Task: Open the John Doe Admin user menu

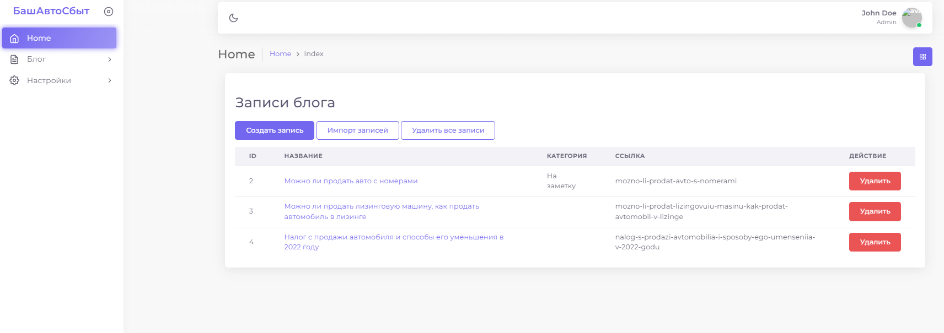Action: point(879,17)
